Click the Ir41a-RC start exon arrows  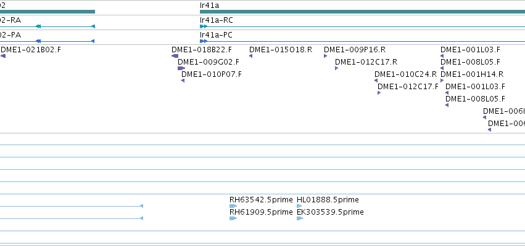(204, 26)
